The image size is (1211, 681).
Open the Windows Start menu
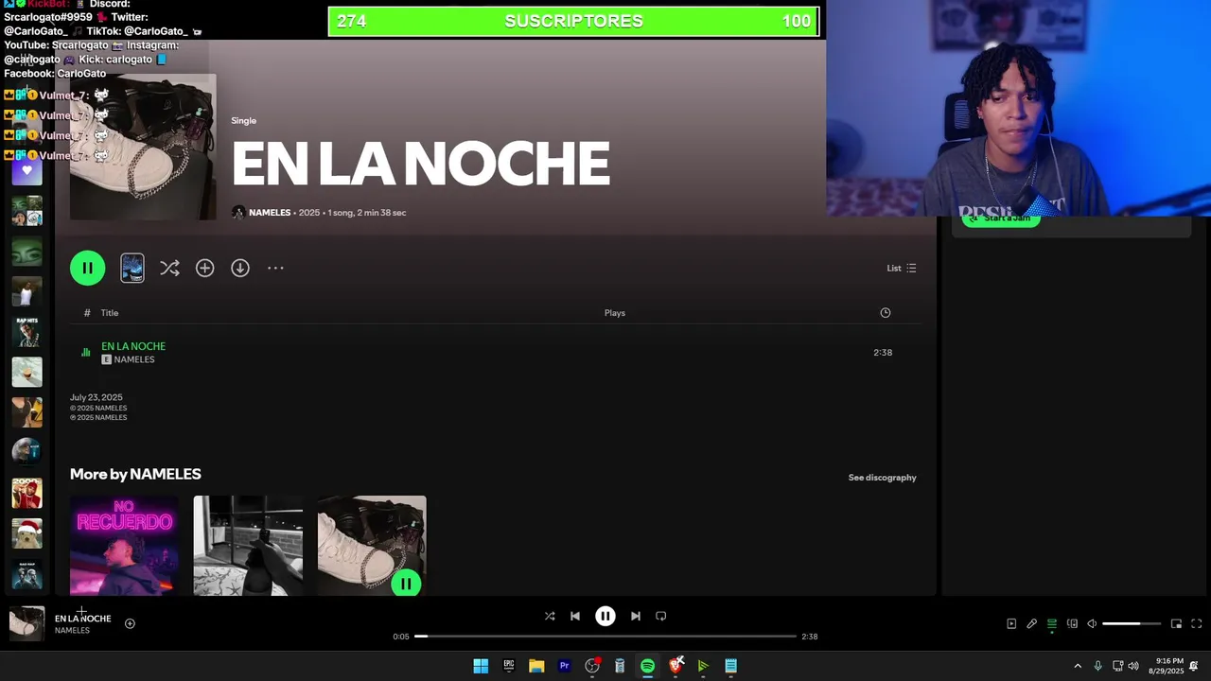[481, 666]
